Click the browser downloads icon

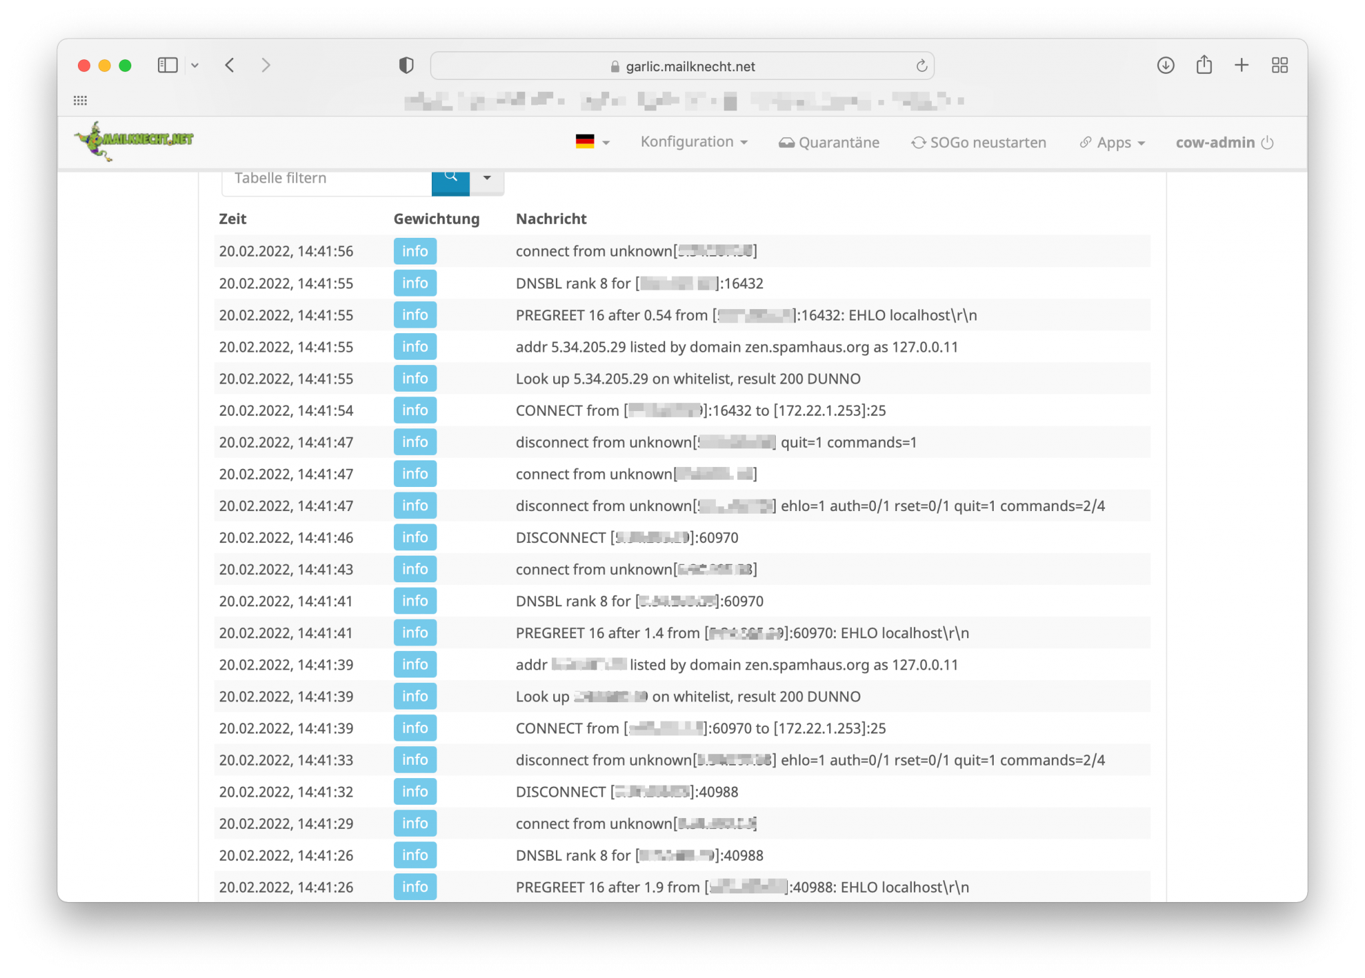tap(1166, 65)
